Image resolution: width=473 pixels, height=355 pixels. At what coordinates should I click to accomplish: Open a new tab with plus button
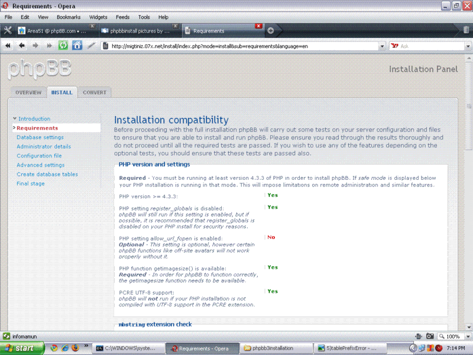[x=271, y=31]
